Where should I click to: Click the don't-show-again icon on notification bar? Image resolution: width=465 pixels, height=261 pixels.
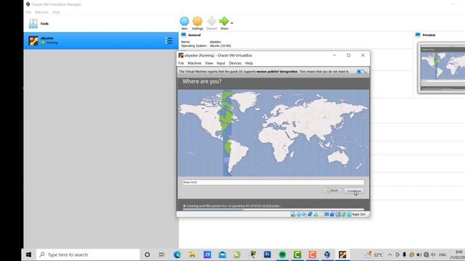tap(364, 71)
